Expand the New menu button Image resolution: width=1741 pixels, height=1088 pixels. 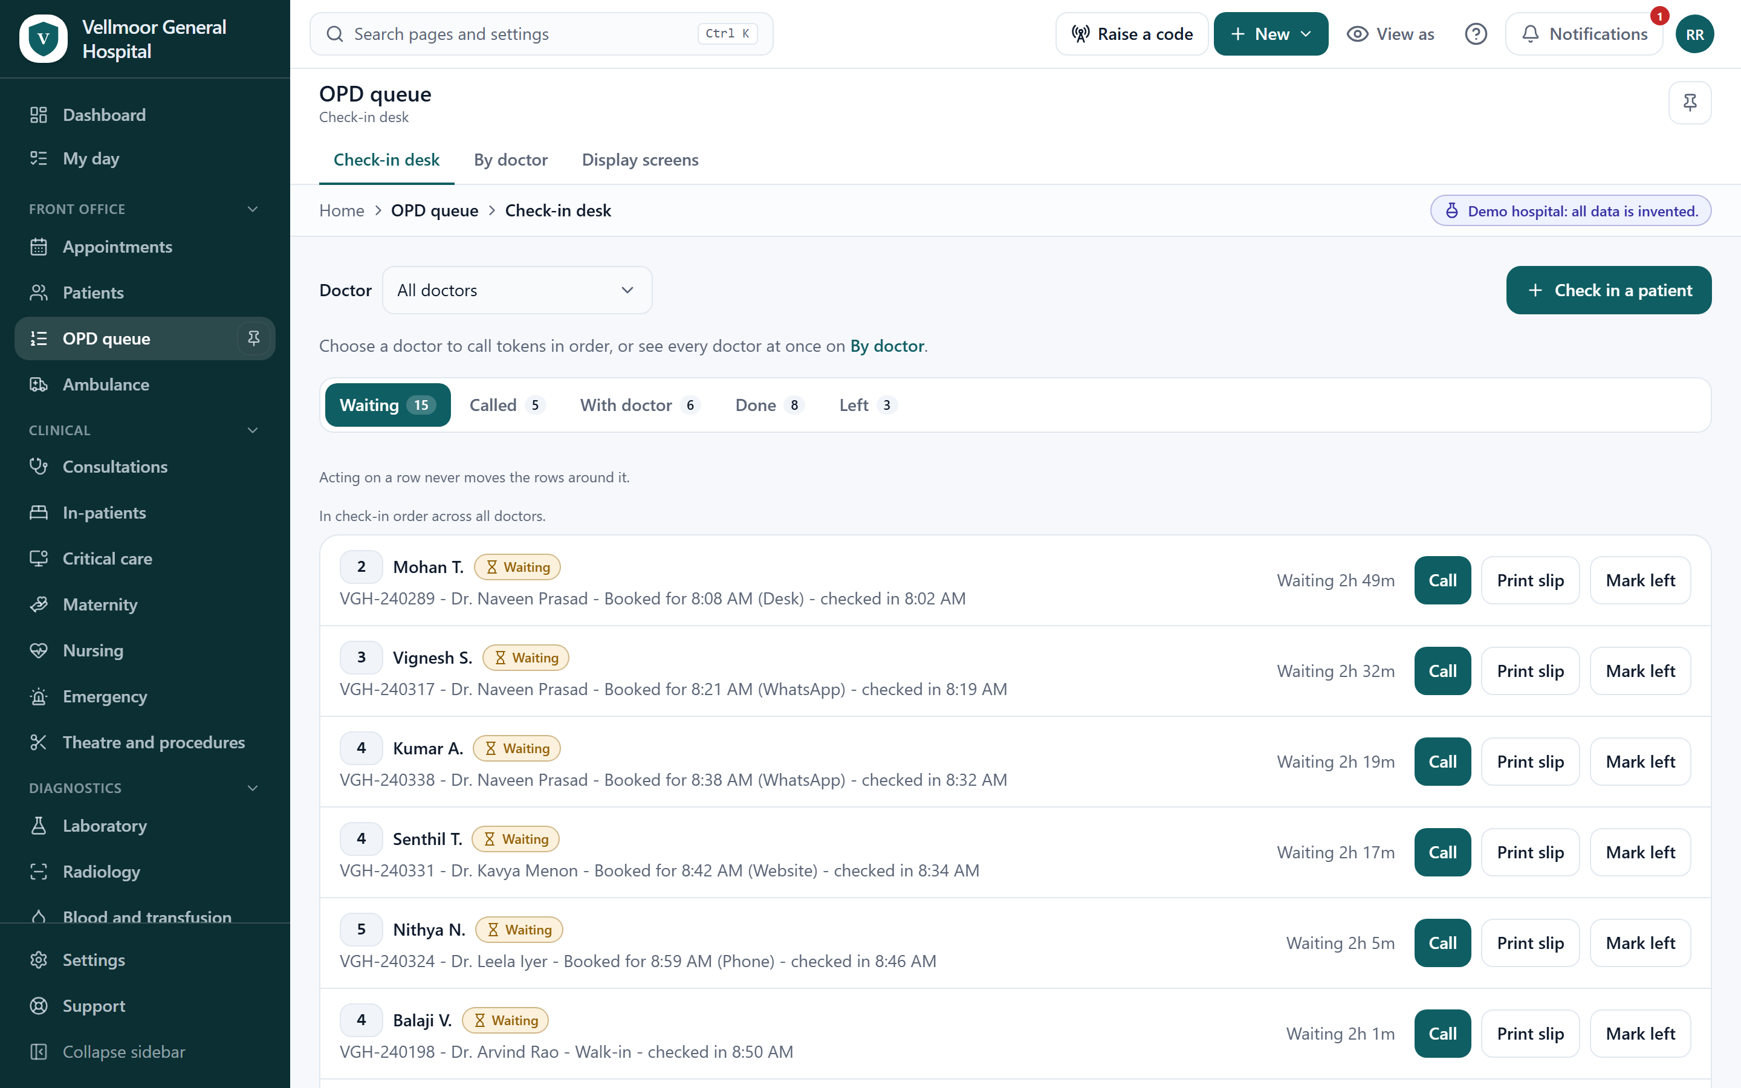pyautogui.click(x=1271, y=34)
